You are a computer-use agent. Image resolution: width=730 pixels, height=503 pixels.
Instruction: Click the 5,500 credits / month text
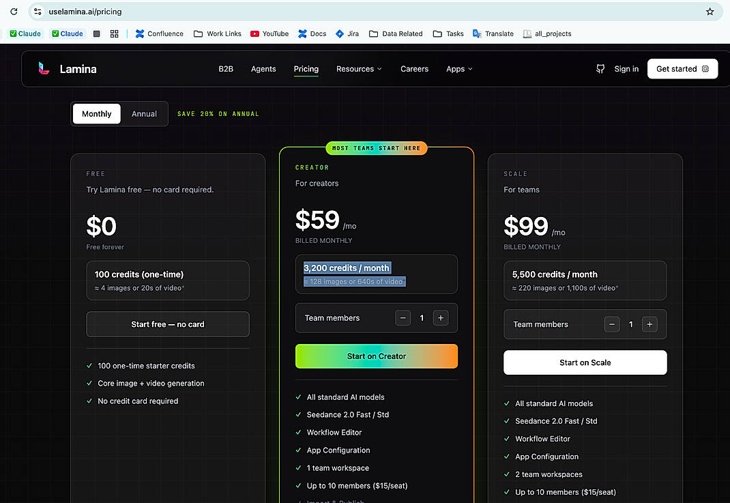click(x=555, y=274)
